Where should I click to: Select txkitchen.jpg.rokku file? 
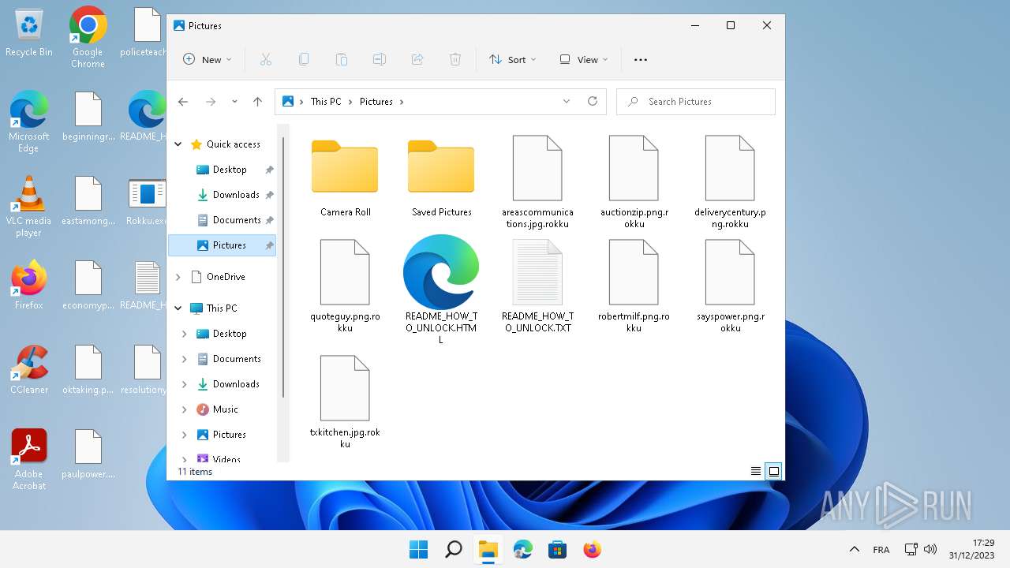coord(345,402)
